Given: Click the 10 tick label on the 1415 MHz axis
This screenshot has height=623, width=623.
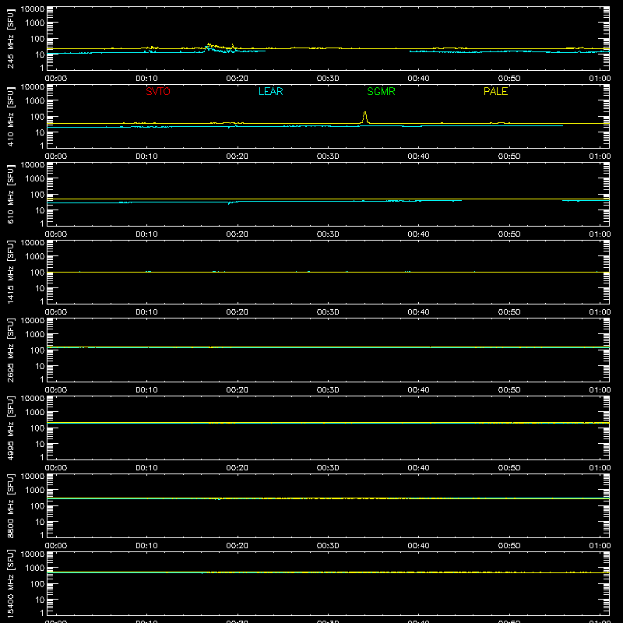Looking at the screenshot, I should (x=40, y=288).
